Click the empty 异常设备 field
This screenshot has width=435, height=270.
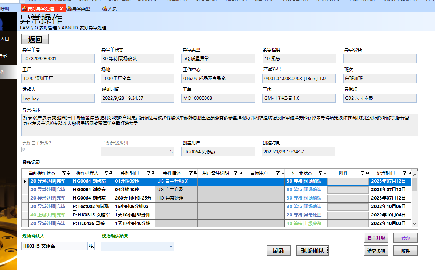tap(380, 58)
